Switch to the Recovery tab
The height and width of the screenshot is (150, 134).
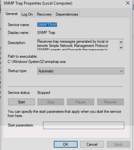[44, 14]
